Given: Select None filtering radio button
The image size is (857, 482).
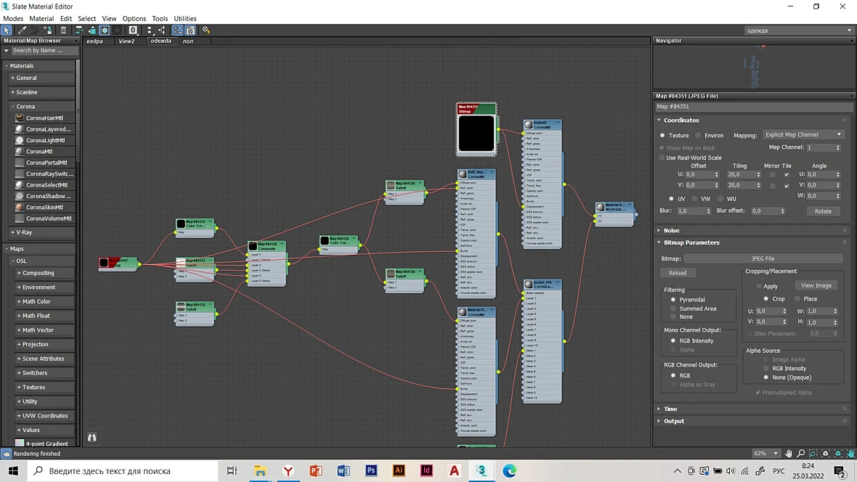Looking at the screenshot, I should coord(673,317).
